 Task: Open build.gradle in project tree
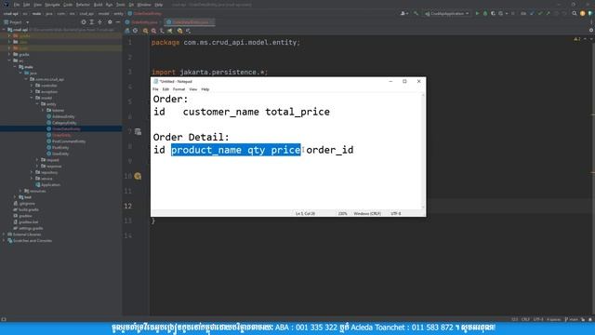[26, 209]
